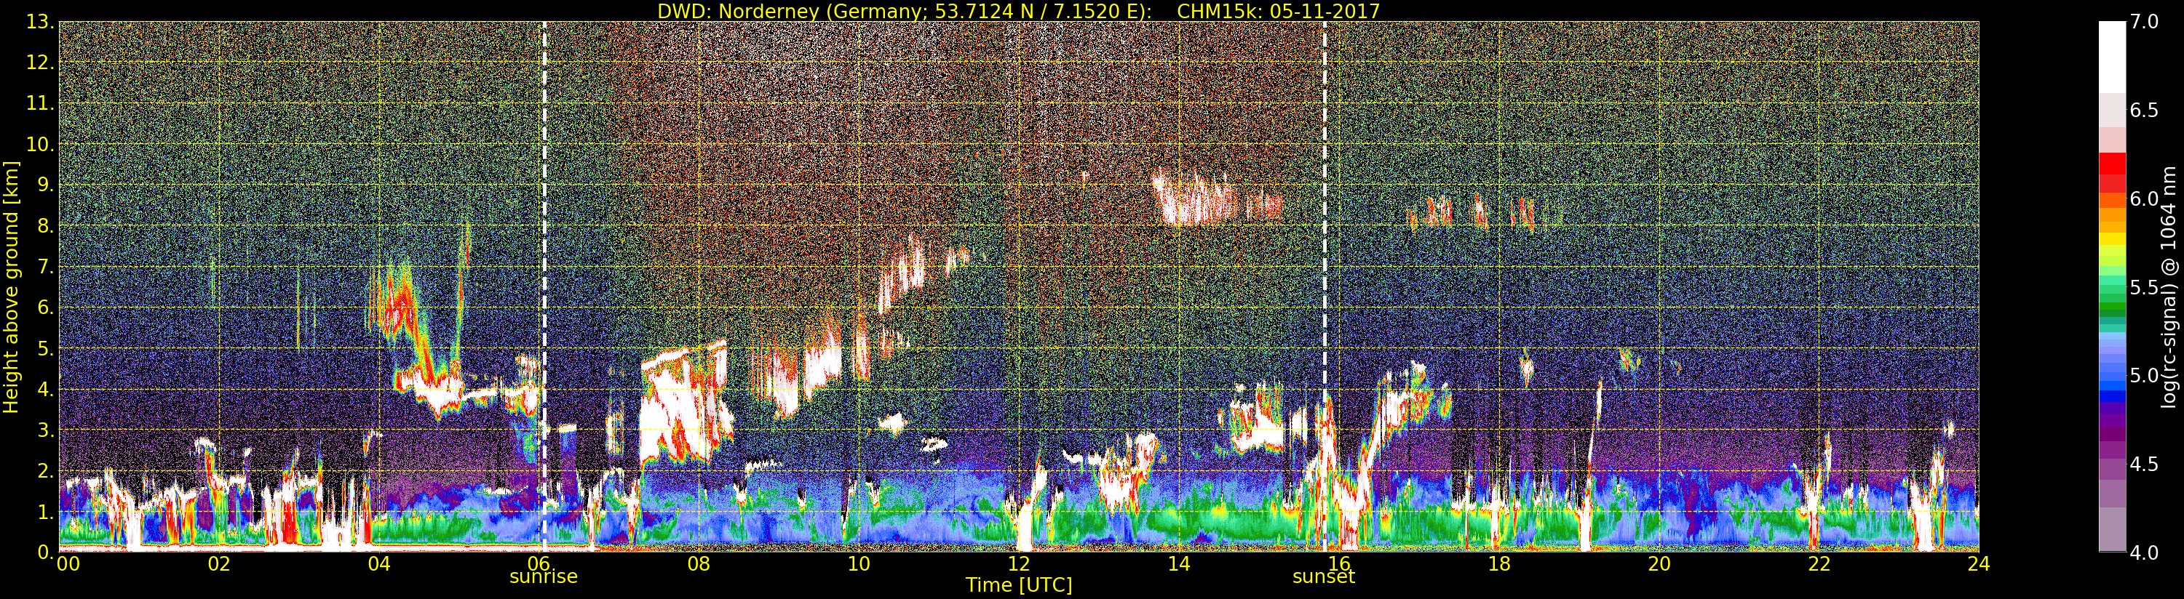Image resolution: width=2184 pixels, height=599 pixels.
Task: Click the '7.0' colorbar tick value
Action: [2144, 21]
